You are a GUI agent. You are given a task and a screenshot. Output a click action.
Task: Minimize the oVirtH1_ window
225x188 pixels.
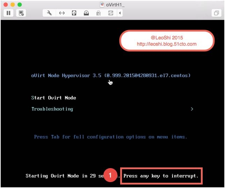[13, 5]
